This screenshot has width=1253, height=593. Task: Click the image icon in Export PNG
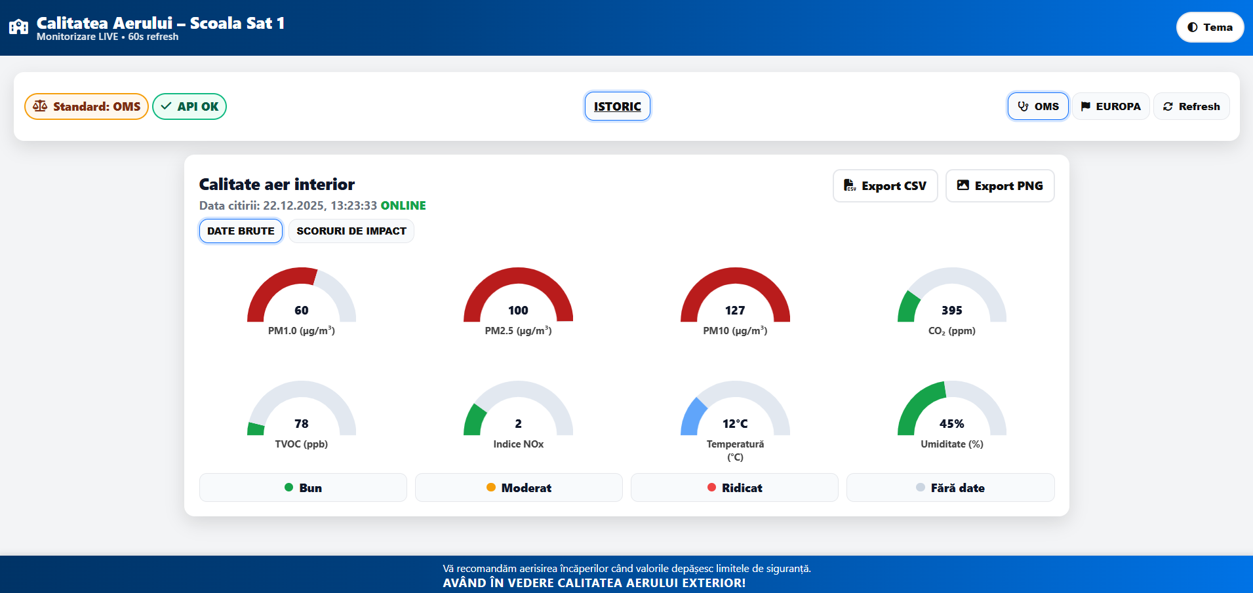click(963, 185)
